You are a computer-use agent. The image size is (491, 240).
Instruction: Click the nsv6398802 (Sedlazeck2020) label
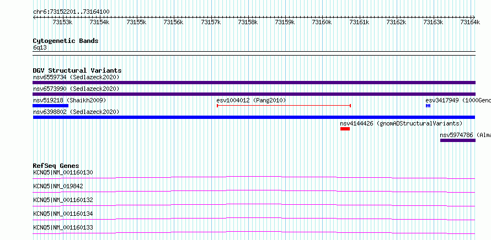coord(76,112)
